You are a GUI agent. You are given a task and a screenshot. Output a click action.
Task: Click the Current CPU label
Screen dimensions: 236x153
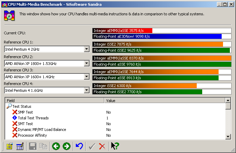[x=15, y=33]
